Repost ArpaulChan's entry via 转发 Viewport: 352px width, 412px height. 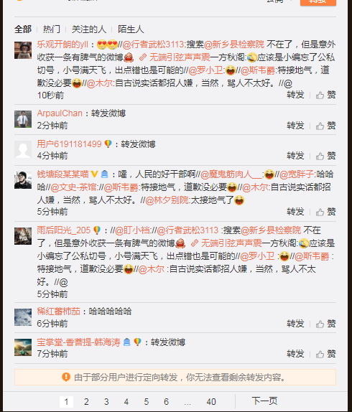click(x=295, y=126)
